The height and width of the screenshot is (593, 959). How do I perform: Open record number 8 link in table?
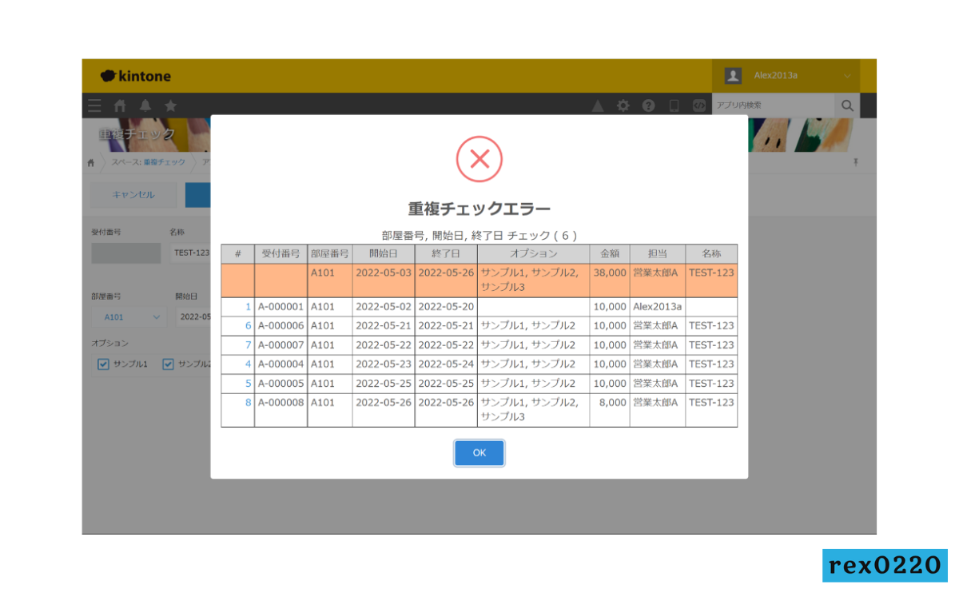click(248, 403)
